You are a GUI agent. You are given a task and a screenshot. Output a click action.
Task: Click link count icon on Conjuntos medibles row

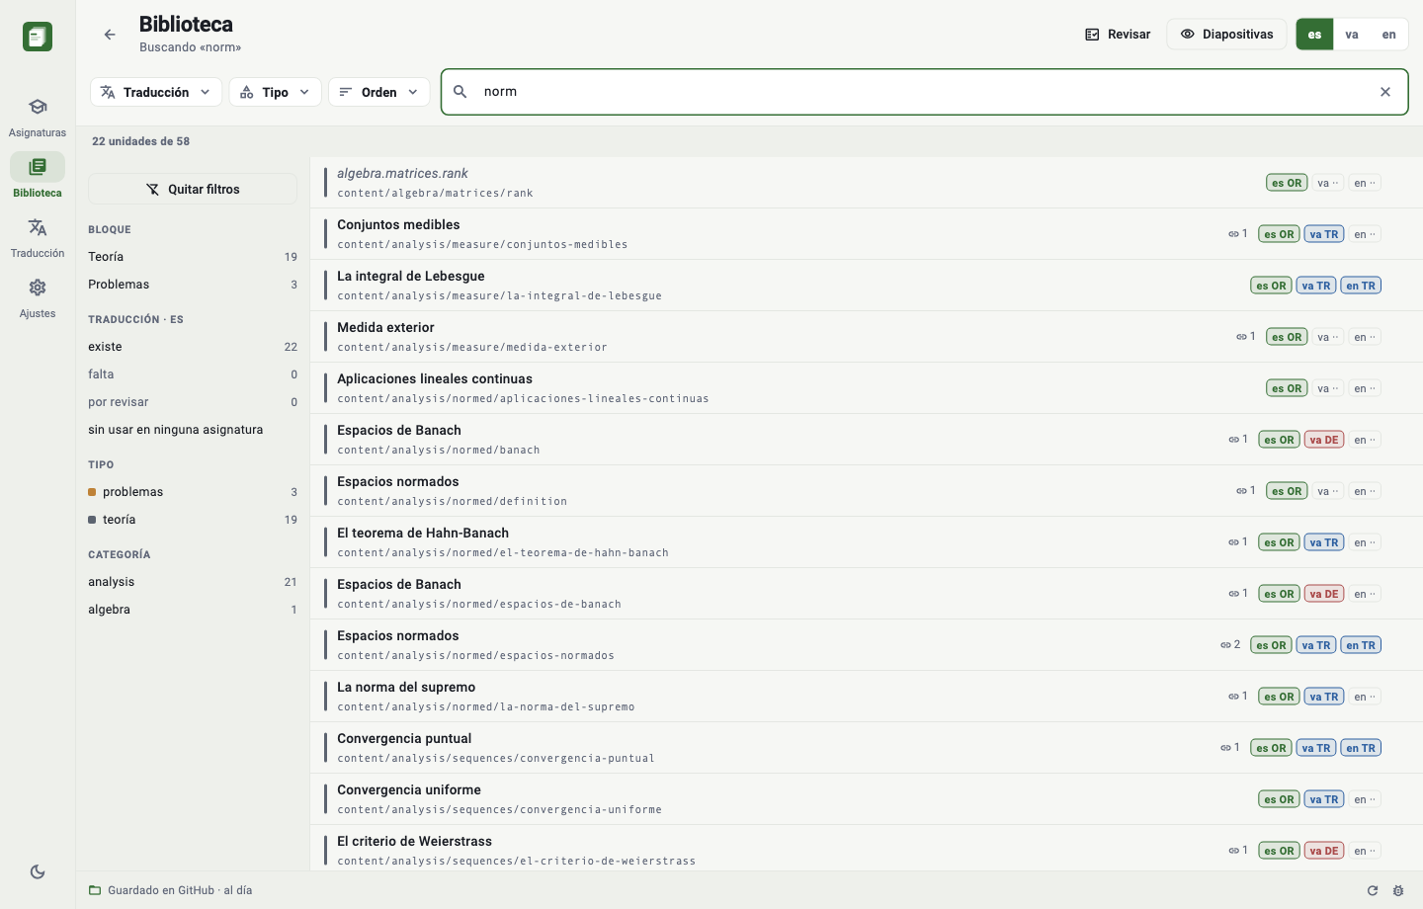(1234, 234)
